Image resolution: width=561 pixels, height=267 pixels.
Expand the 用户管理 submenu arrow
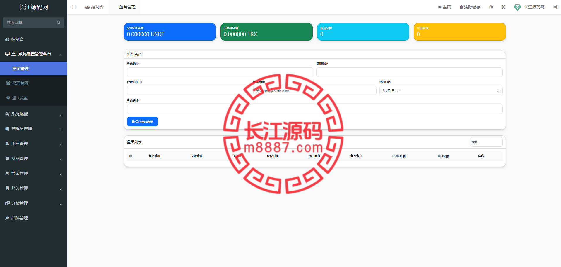(61, 145)
